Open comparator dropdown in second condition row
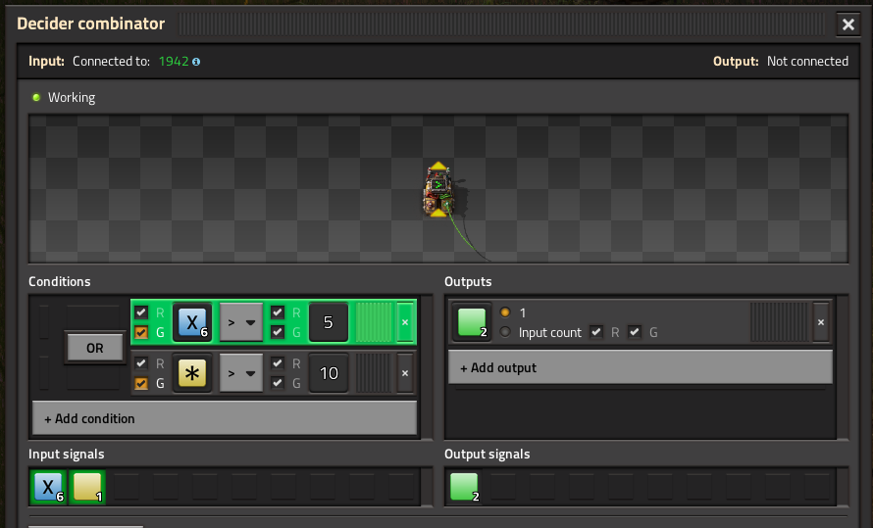This screenshot has height=528, width=873. click(x=241, y=373)
